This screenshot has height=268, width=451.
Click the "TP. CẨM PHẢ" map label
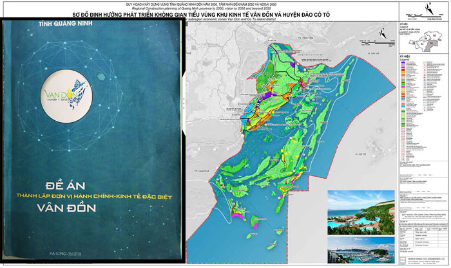tap(201, 172)
